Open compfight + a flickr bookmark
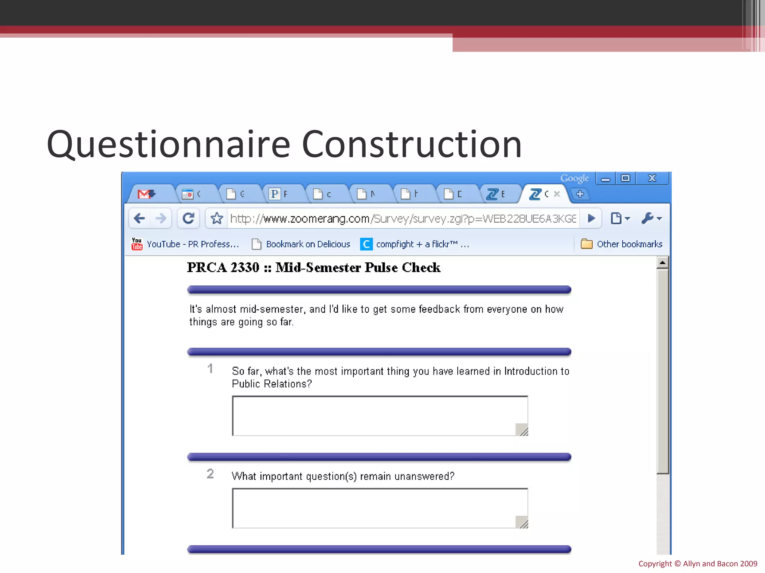 point(415,244)
